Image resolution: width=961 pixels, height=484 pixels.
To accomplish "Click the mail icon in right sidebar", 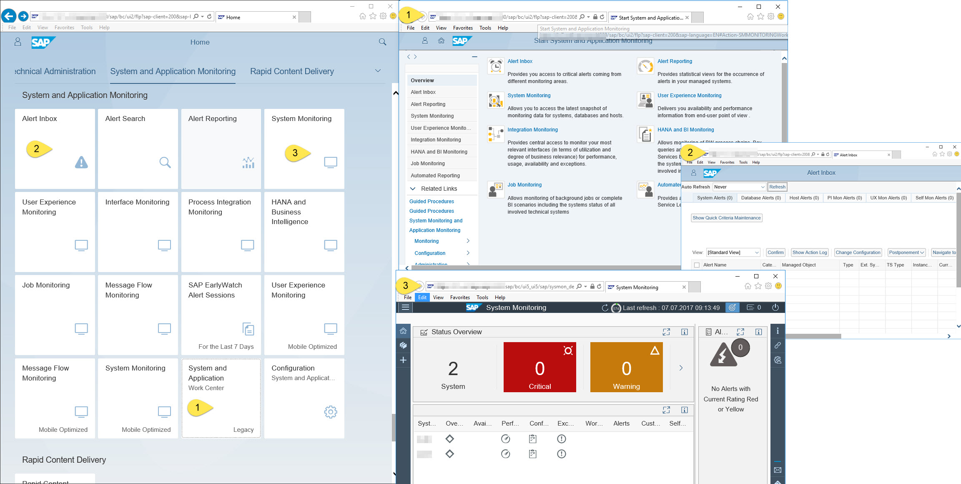I will coord(778,470).
